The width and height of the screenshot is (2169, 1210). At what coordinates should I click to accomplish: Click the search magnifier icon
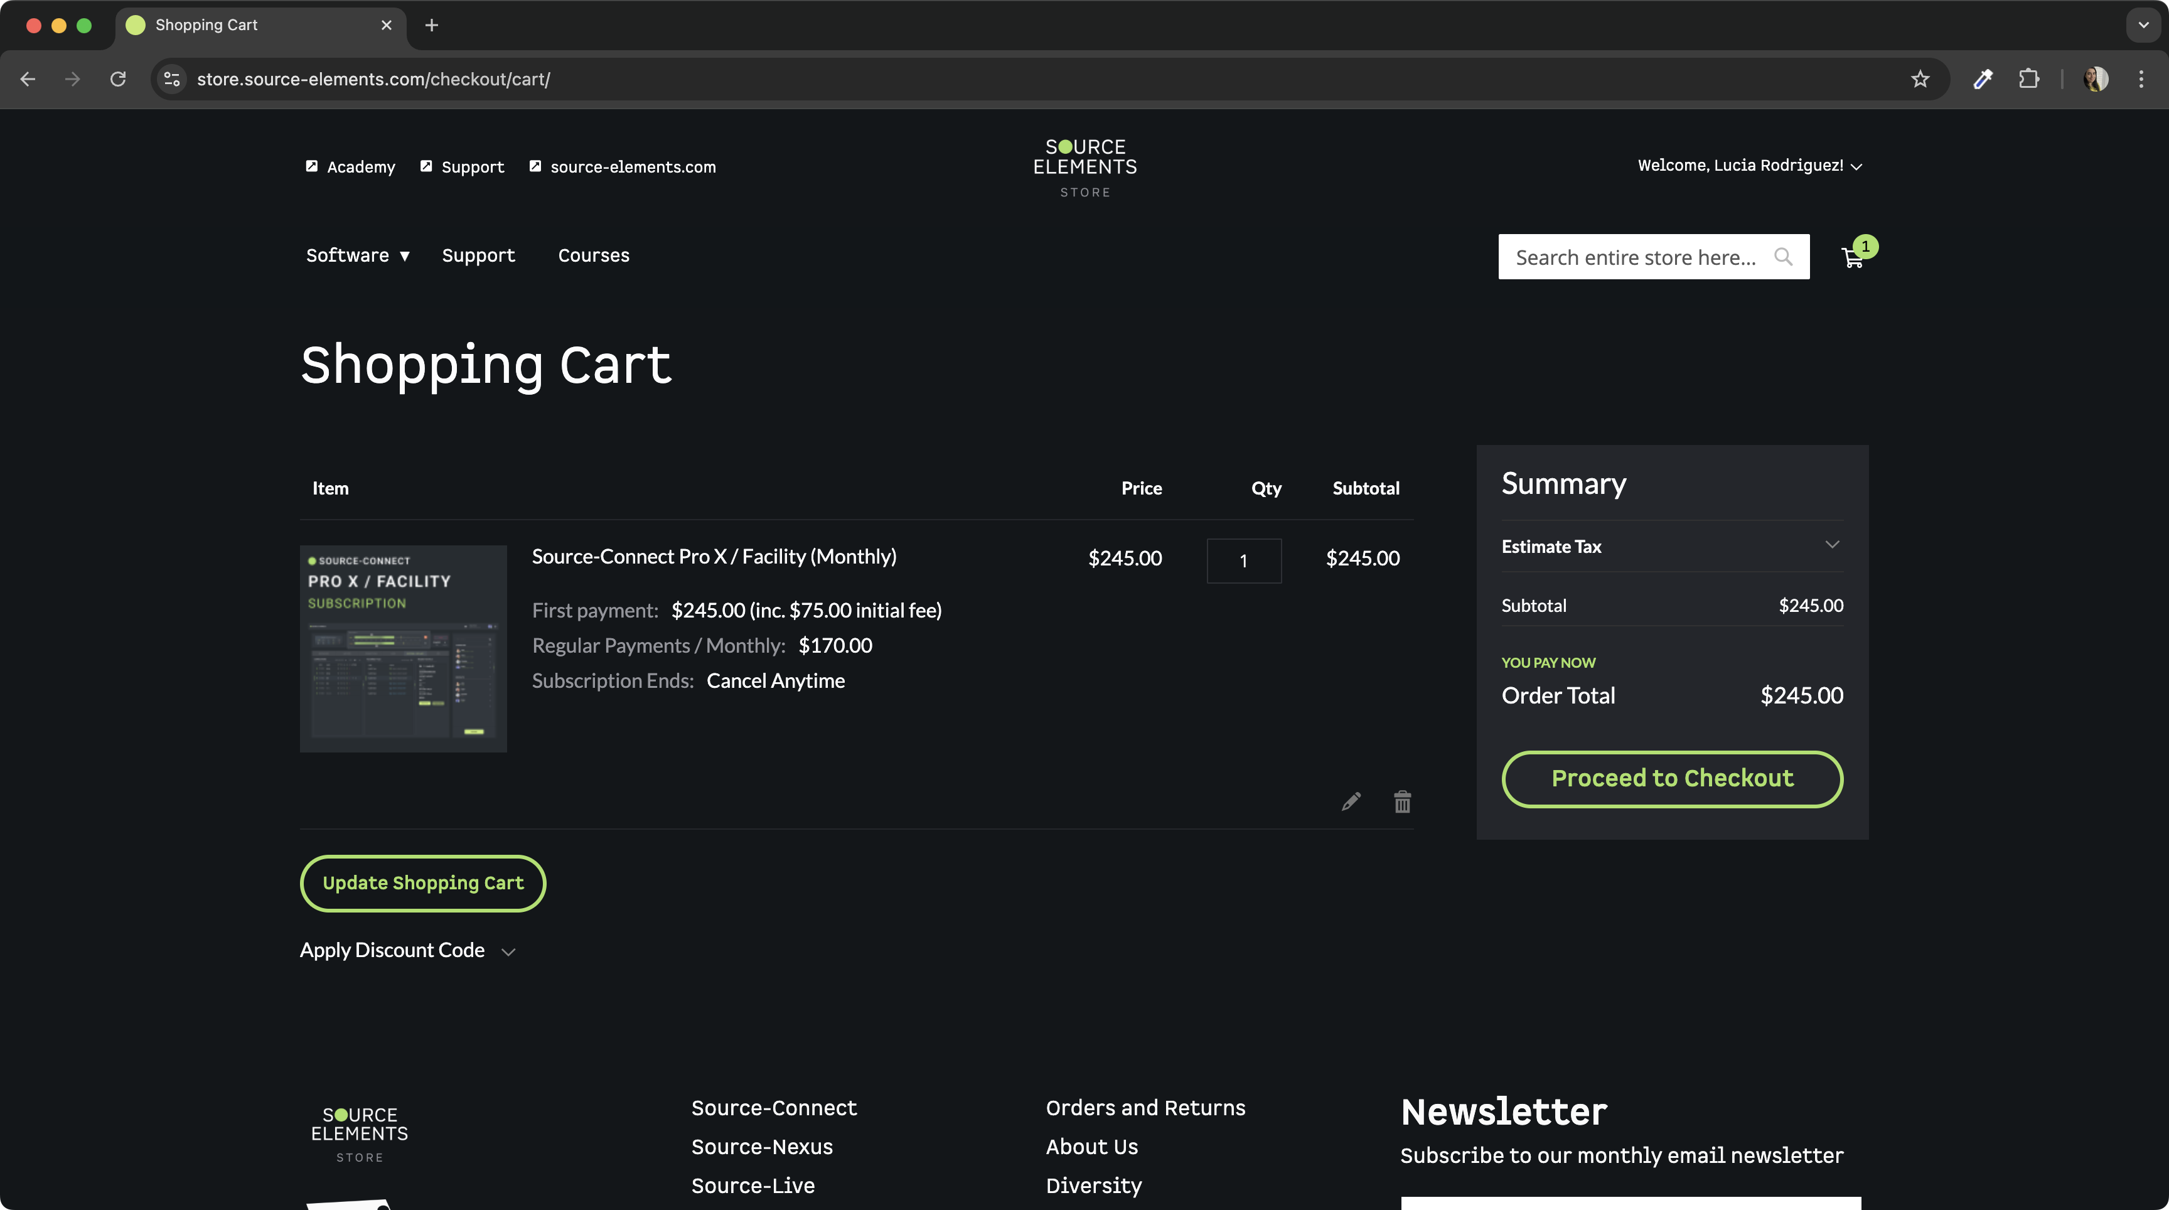coord(1782,257)
